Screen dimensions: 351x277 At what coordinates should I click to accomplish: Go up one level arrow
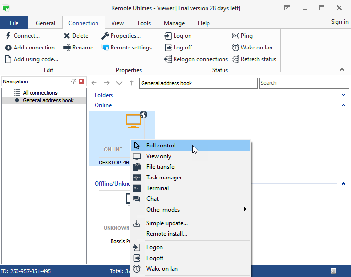[x=132, y=83]
